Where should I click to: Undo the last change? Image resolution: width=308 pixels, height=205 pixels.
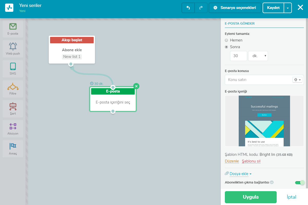[188, 8]
